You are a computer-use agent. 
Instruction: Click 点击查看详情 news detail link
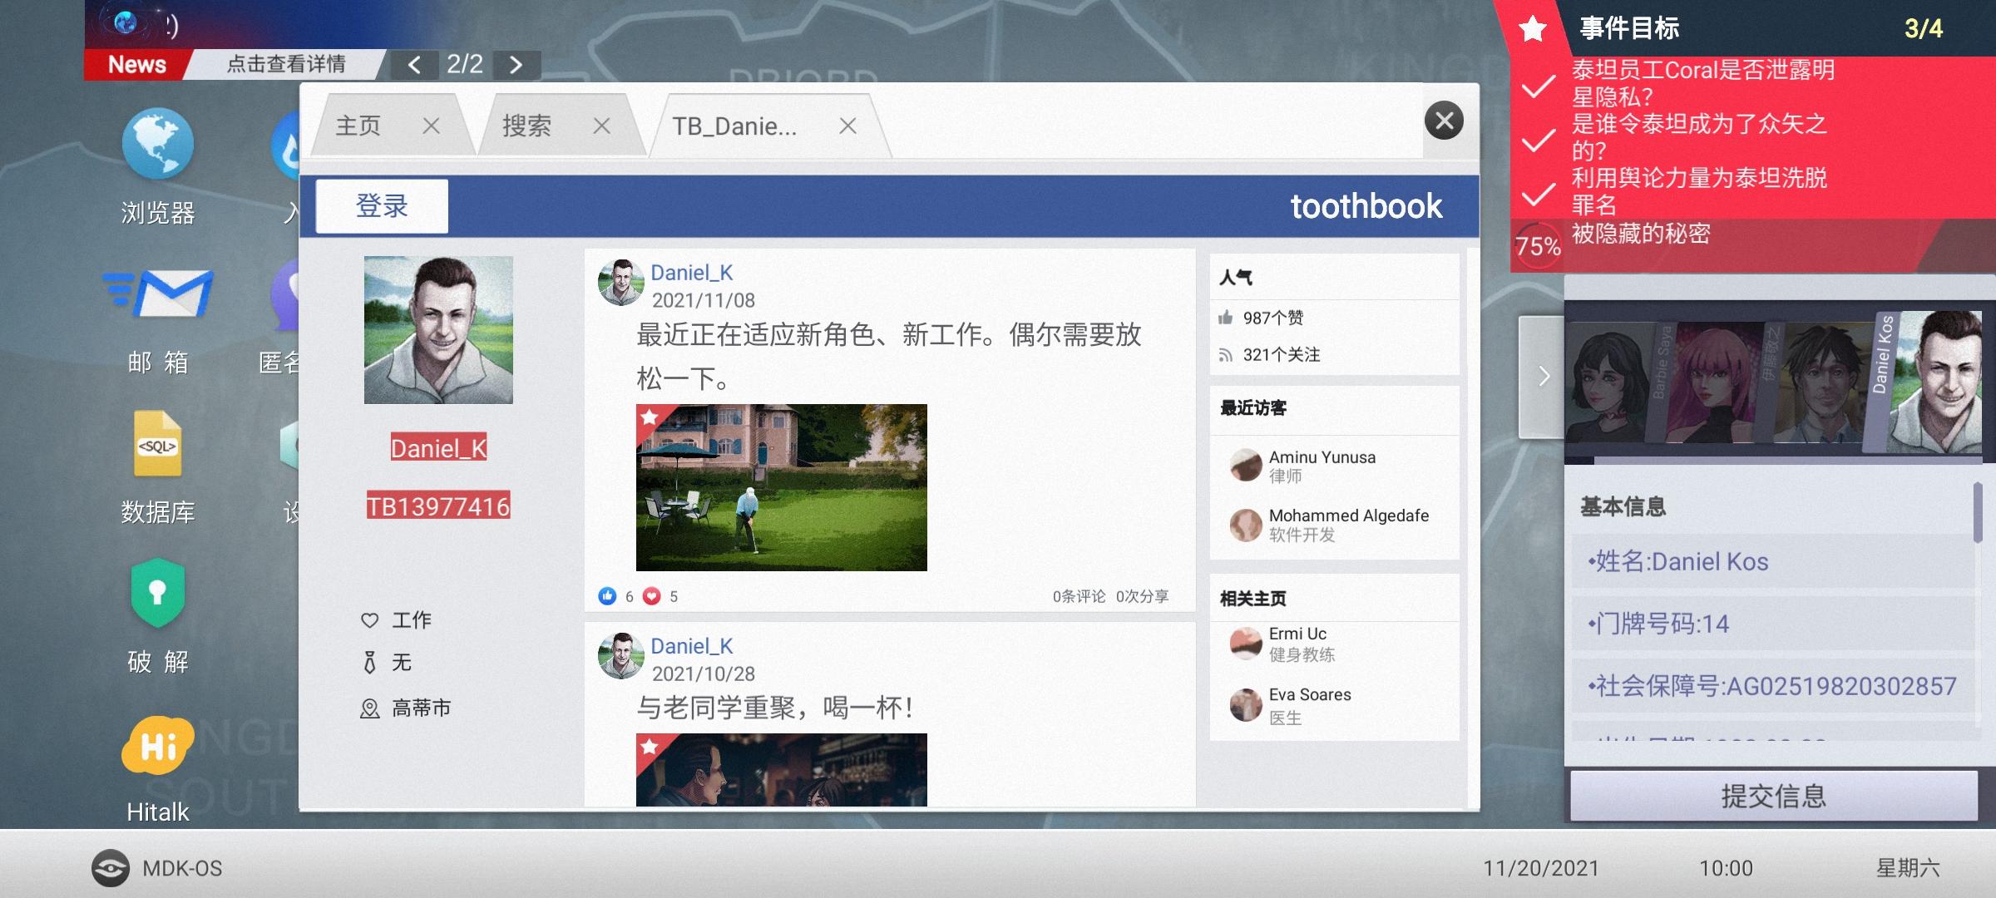click(x=286, y=64)
